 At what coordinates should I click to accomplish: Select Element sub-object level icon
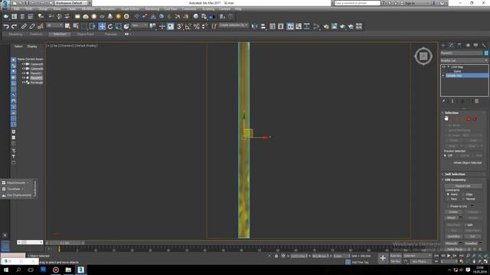click(x=475, y=119)
